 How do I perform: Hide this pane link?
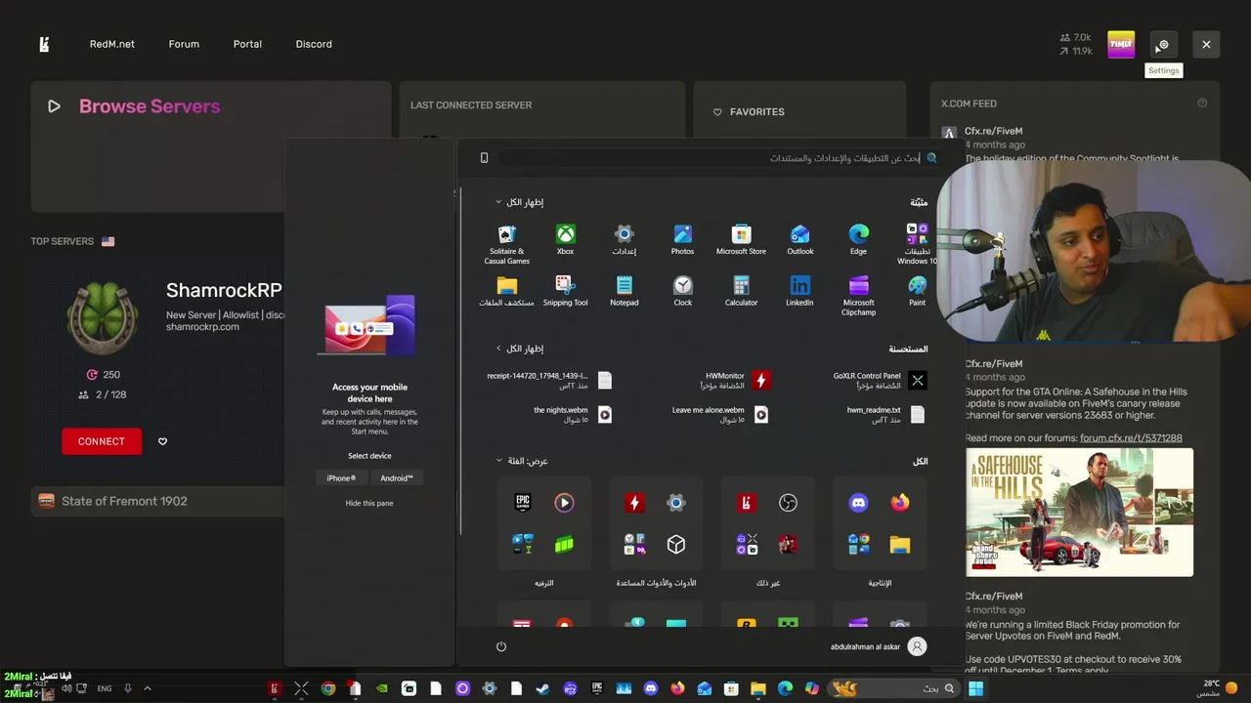pyautogui.click(x=369, y=503)
